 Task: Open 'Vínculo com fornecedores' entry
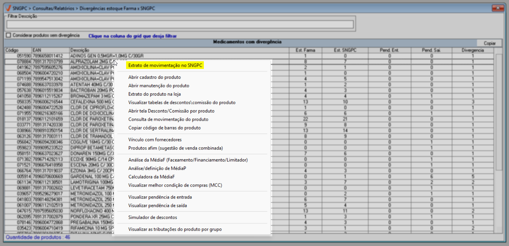click(x=155, y=140)
